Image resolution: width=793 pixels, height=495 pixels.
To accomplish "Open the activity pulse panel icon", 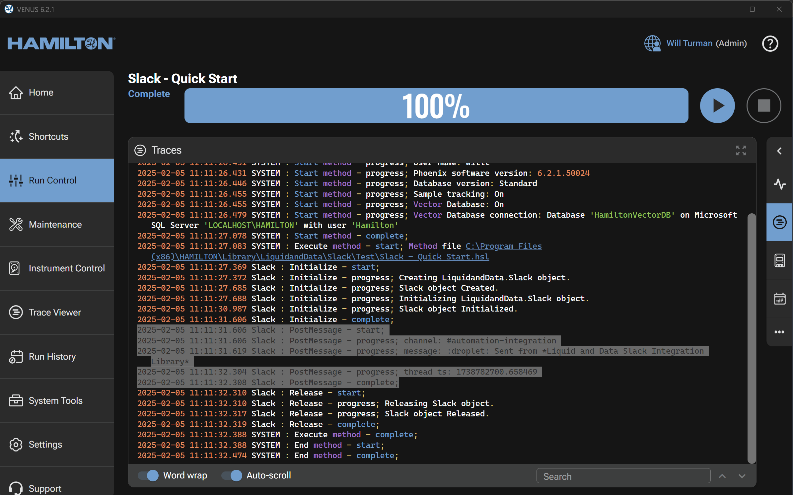I will (x=779, y=184).
